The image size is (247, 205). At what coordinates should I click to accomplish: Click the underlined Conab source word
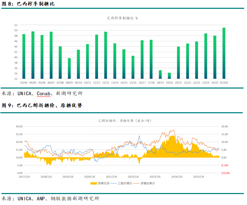tap(44, 94)
